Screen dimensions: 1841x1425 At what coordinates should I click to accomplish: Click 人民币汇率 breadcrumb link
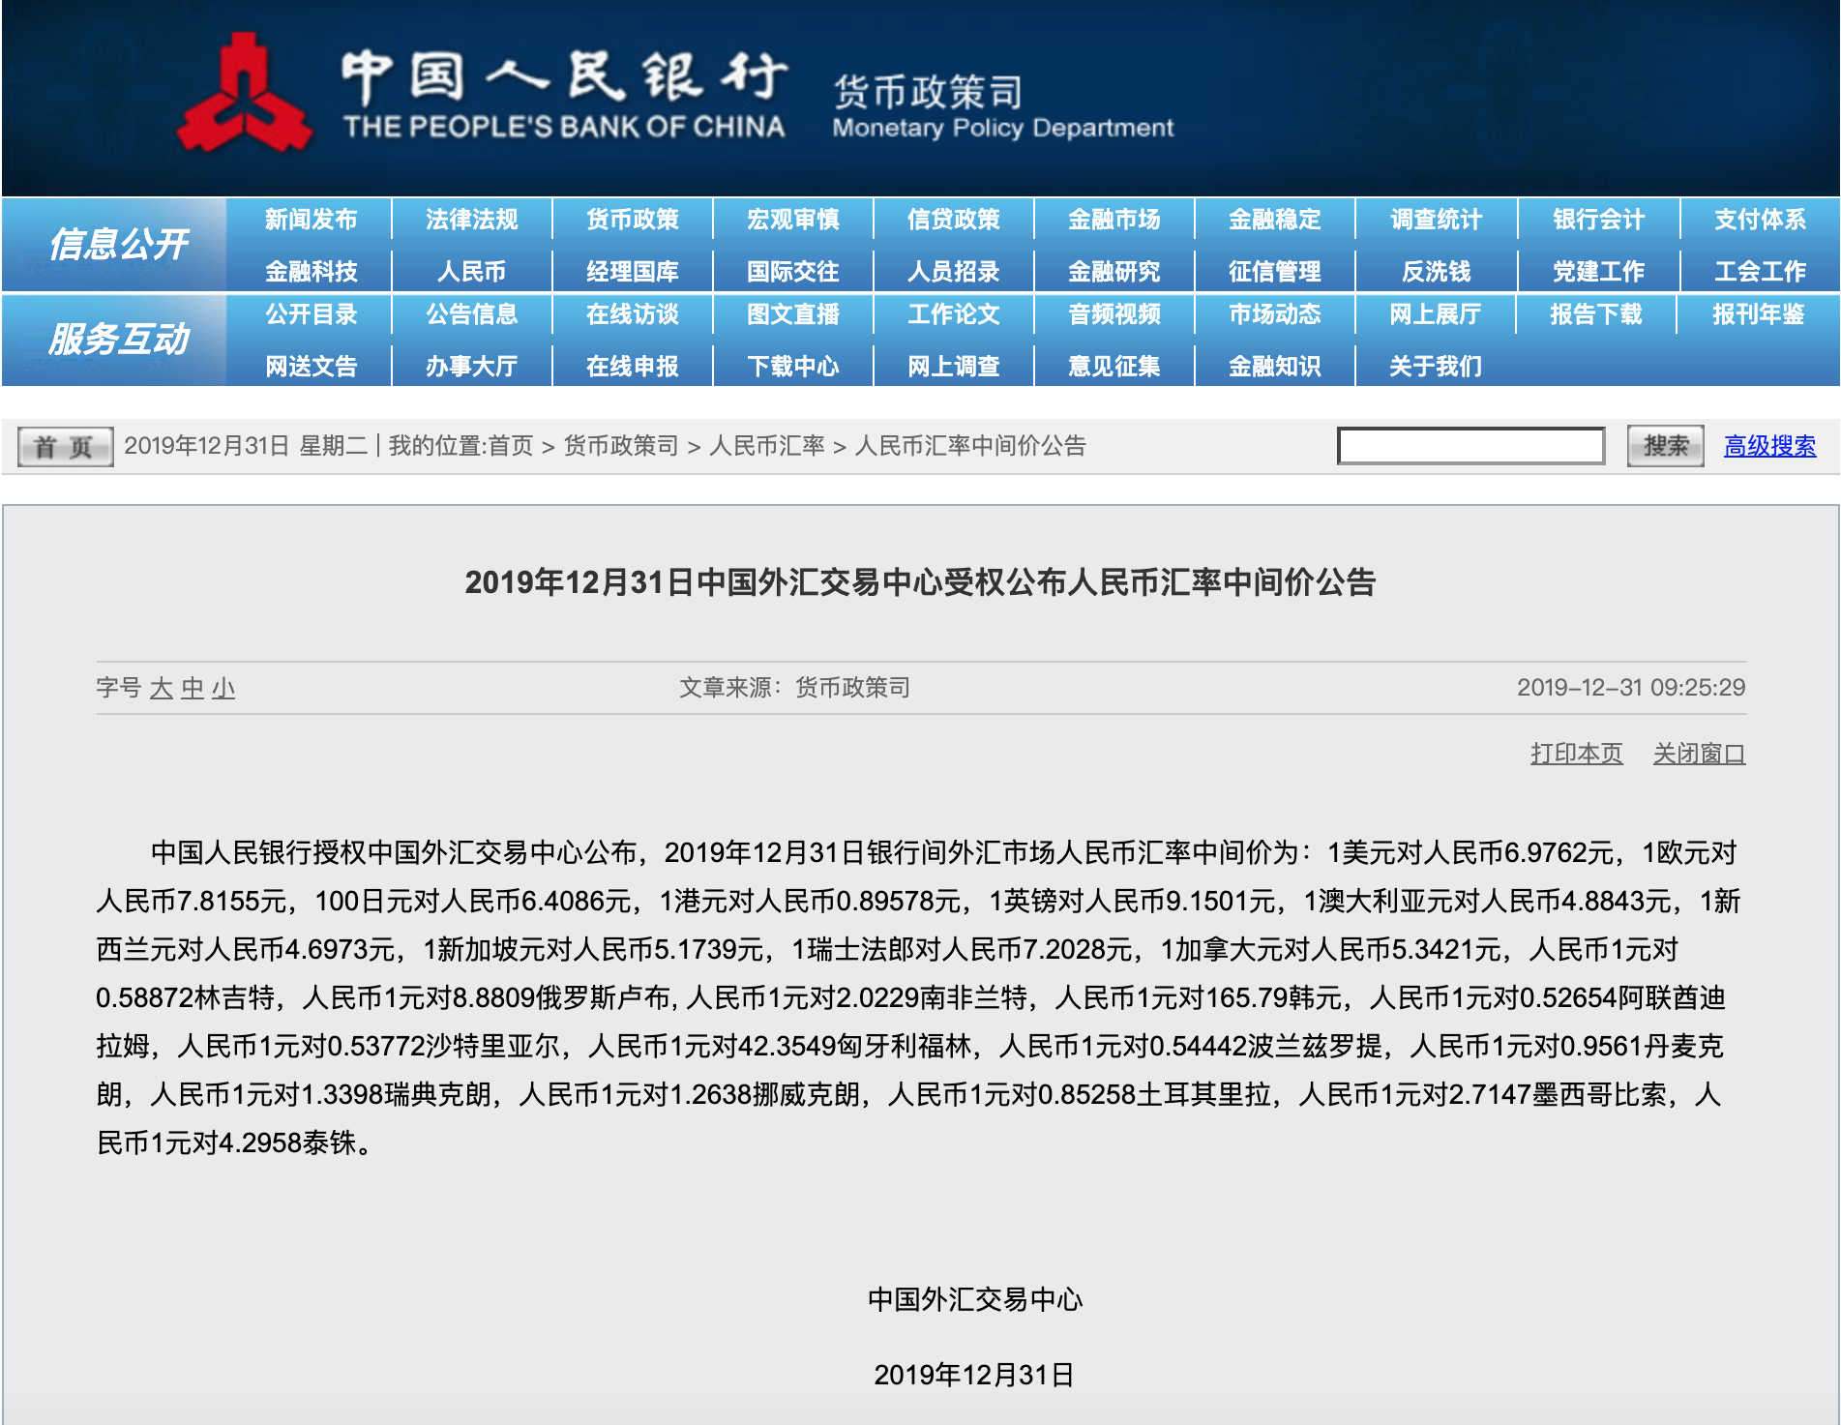pos(767,446)
